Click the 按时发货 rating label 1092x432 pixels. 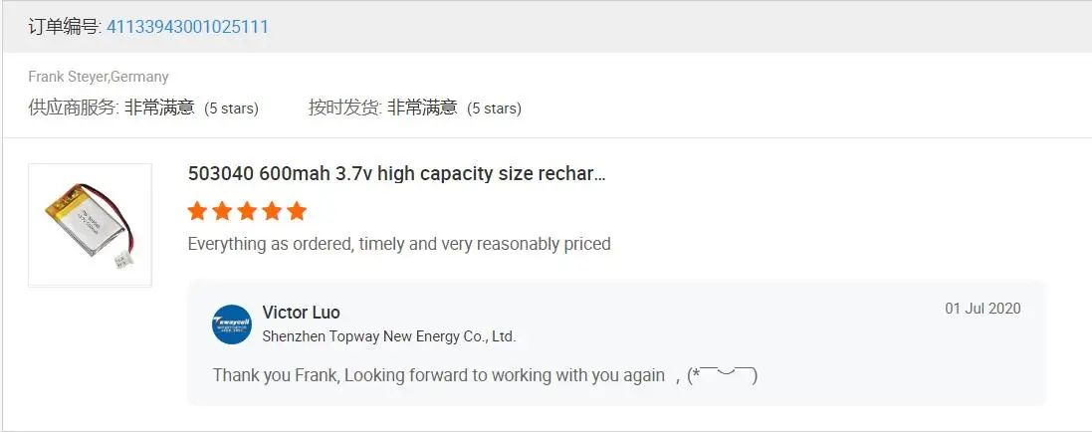343,108
